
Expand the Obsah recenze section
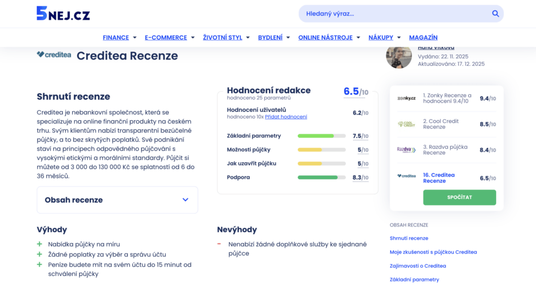pyautogui.click(x=117, y=200)
